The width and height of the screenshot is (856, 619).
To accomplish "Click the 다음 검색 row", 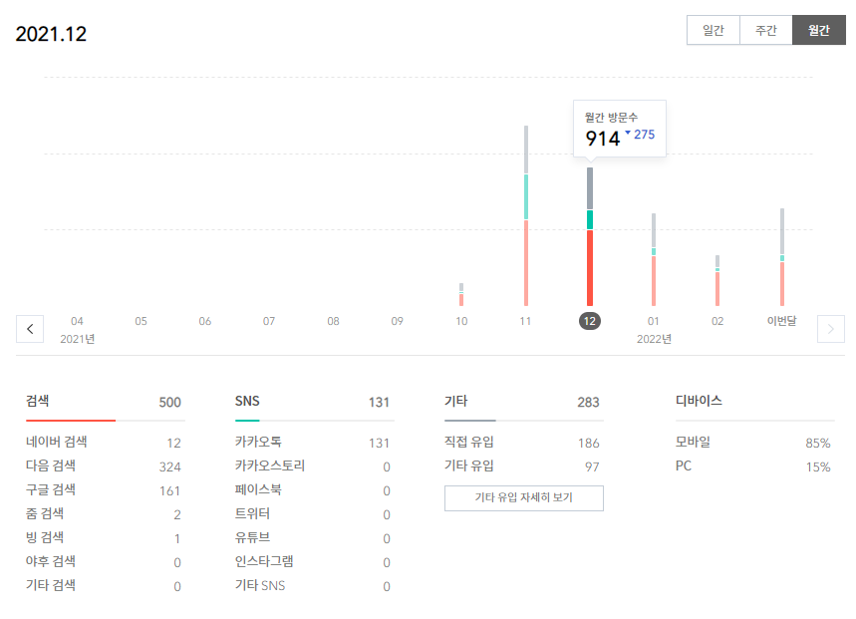I will tap(104, 466).
